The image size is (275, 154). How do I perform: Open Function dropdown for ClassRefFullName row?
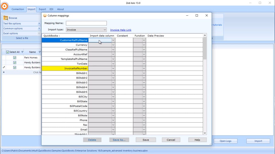click(x=144, y=50)
